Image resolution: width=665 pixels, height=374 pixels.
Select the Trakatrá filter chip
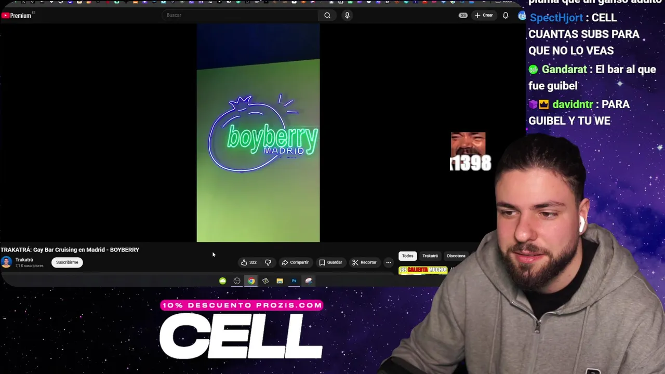pos(430,256)
